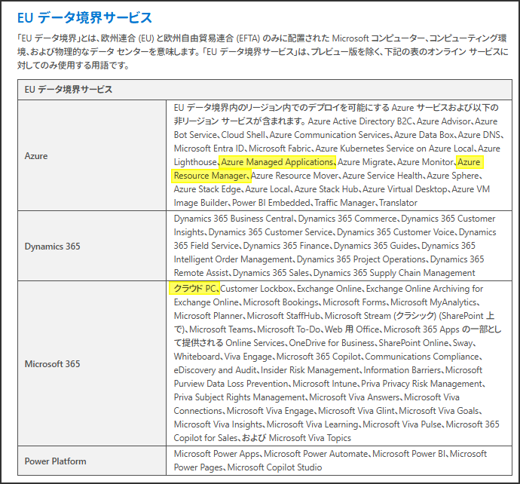Click 'Azure Virtual Desktop' text
The image size is (520, 484).
(x=405, y=189)
